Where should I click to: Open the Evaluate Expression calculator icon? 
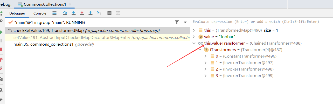pos(109,13)
